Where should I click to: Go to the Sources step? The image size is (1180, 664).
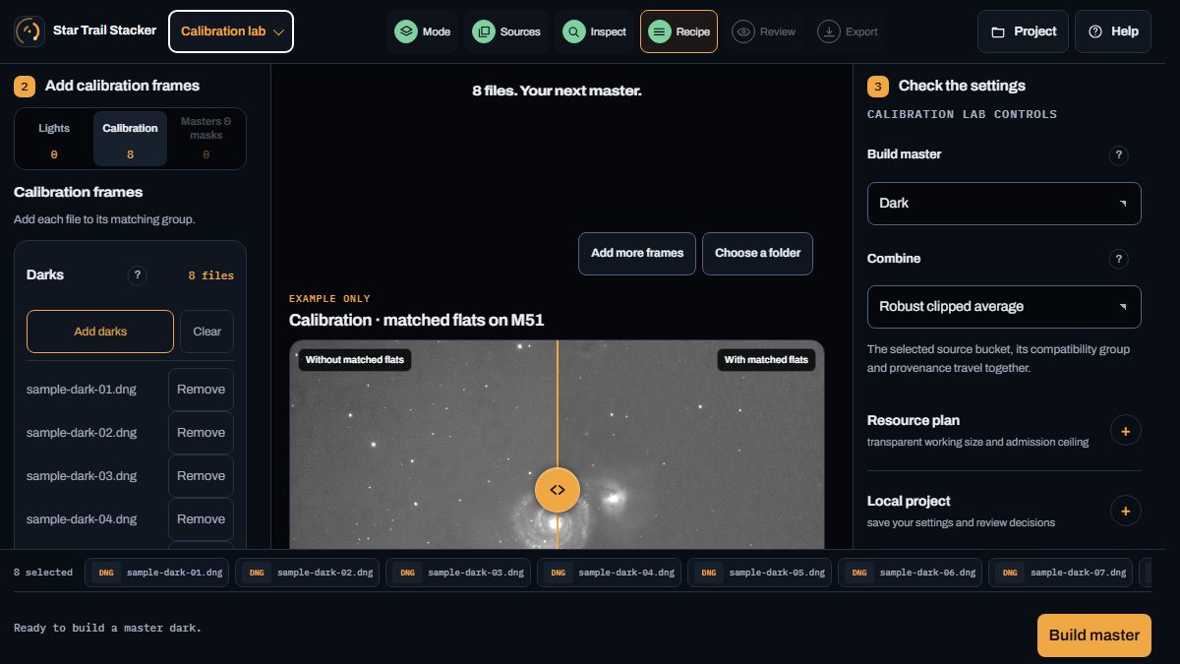(507, 31)
